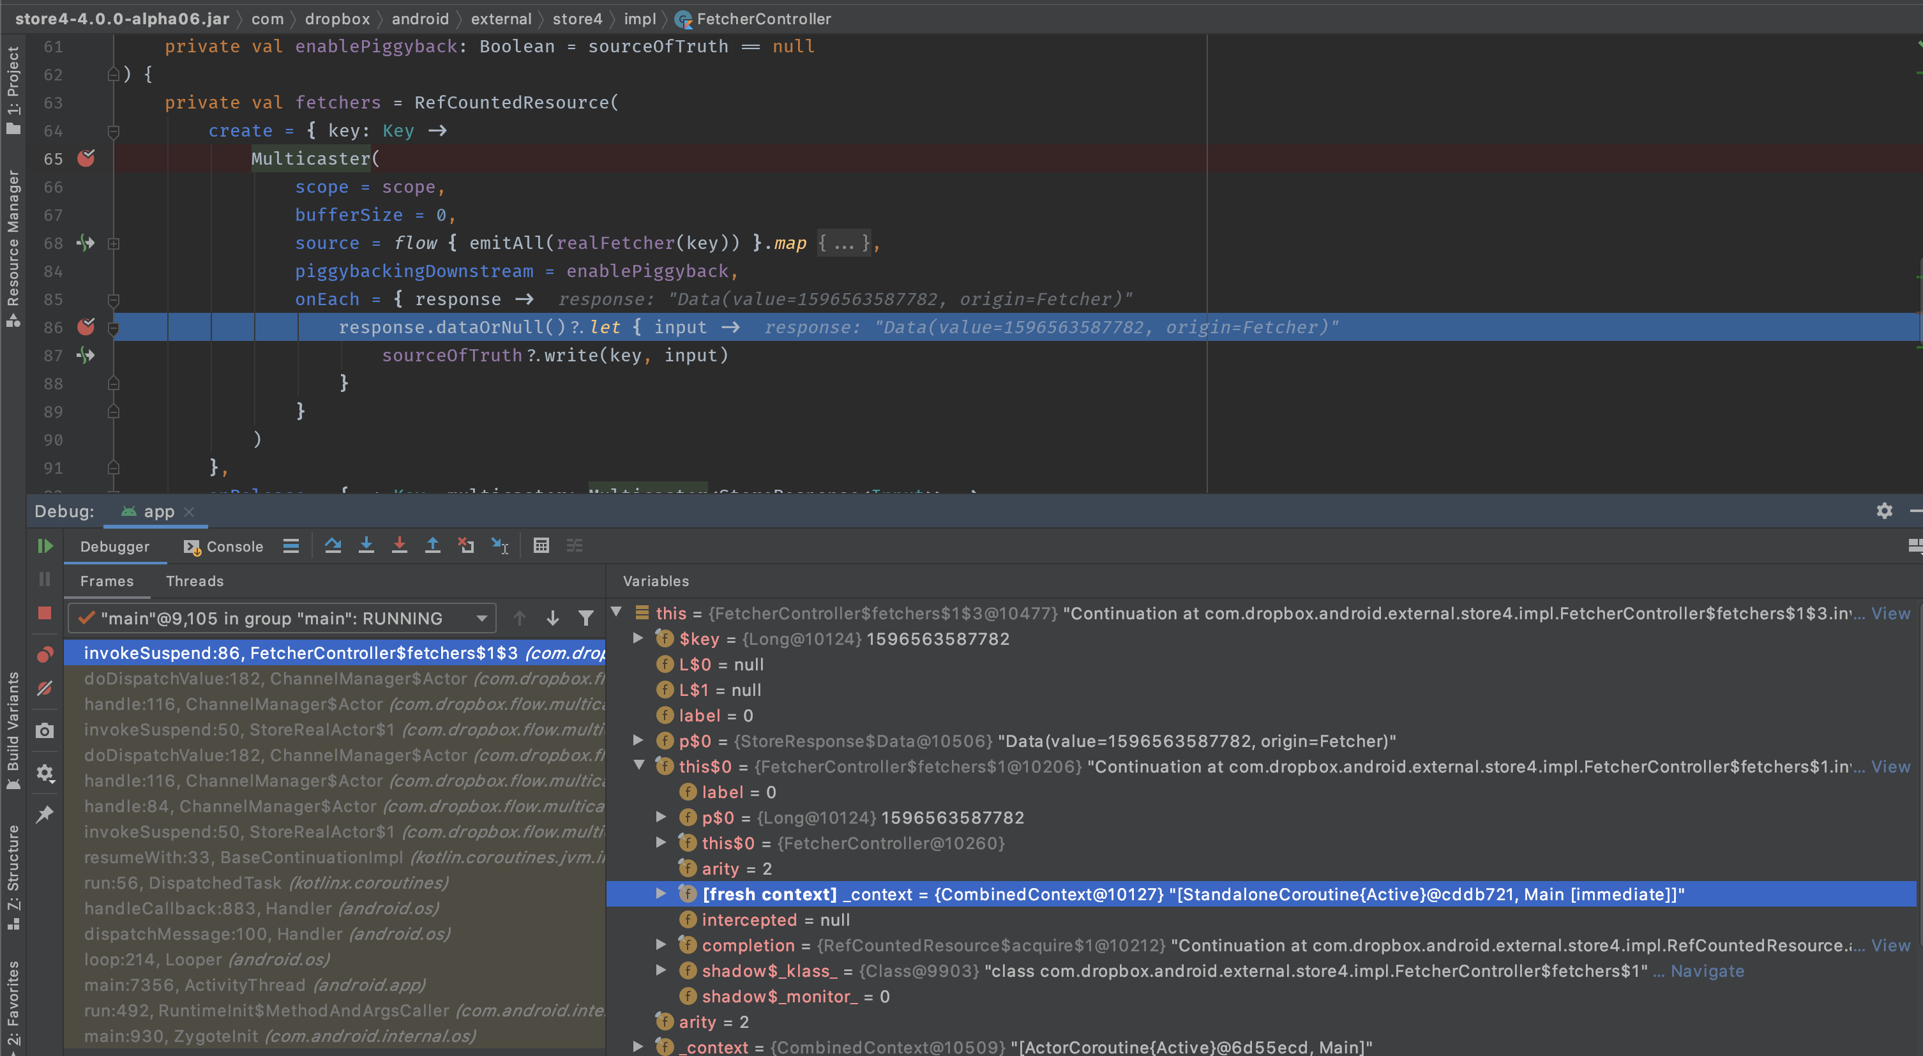Viewport: 1923px width, 1056px height.
Task: Click View link on the completion variable
Action: click(x=1890, y=946)
